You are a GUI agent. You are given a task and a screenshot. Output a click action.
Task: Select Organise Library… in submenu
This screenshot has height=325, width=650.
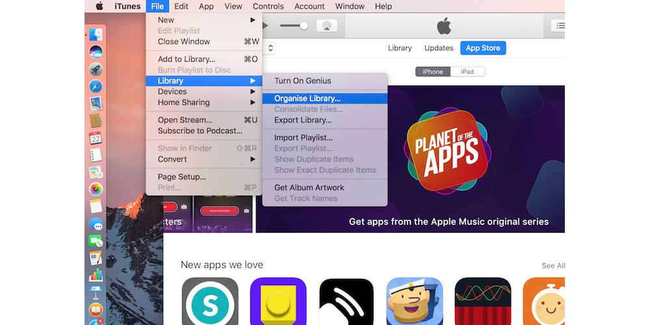click(325, 99)
